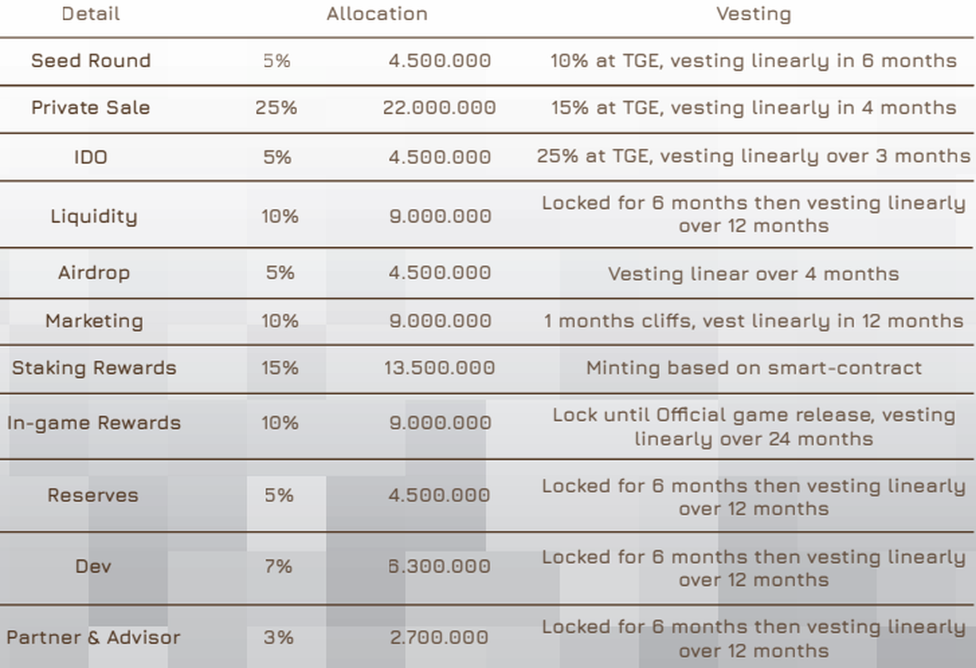Select the 13.500.000 Staking Rewards amount

tap(439, 368)
